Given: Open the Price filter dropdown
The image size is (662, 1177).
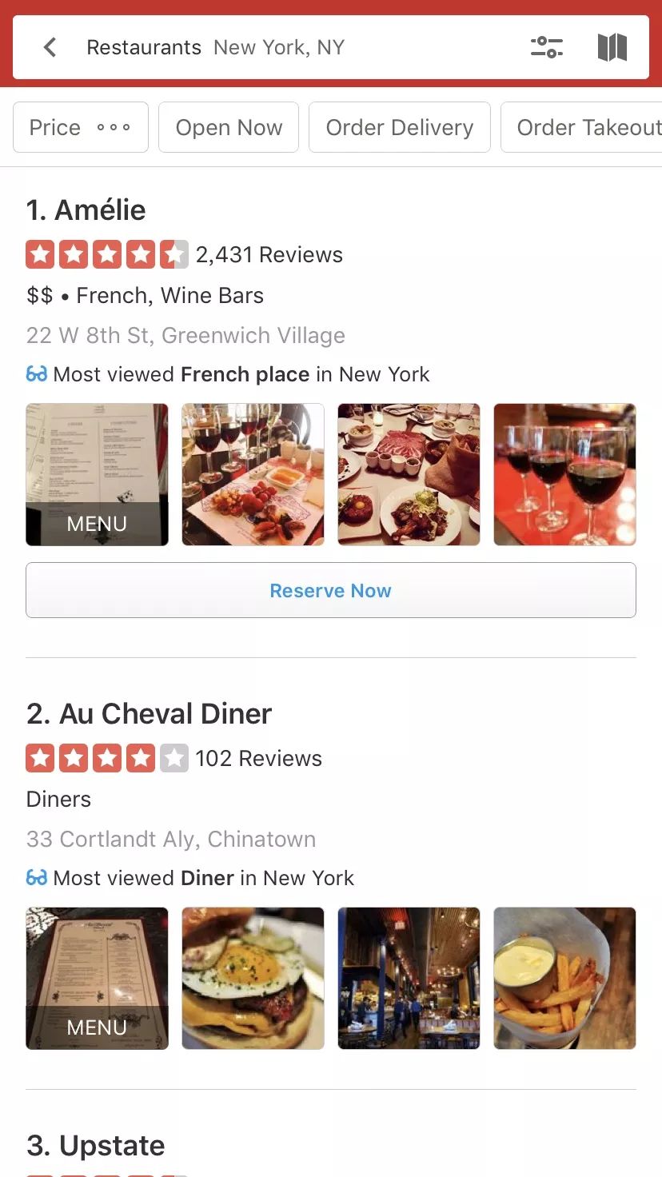Looking at the screenshot, I should [x=81, y=127].
